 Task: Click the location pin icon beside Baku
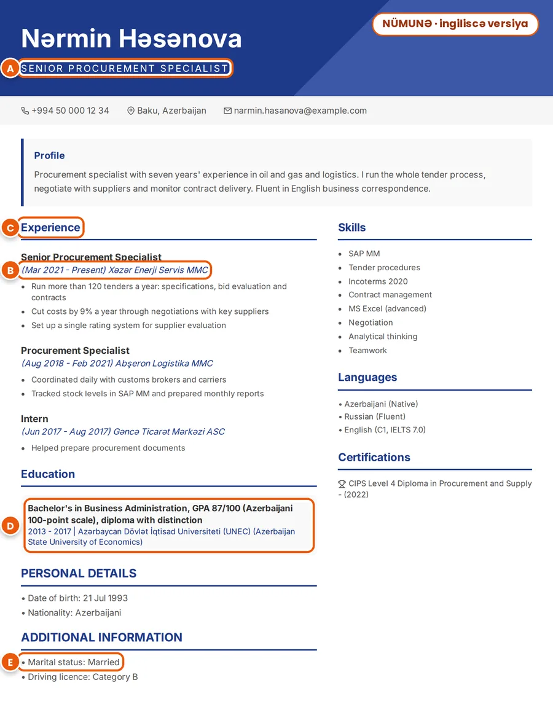[x=131, y=111]
